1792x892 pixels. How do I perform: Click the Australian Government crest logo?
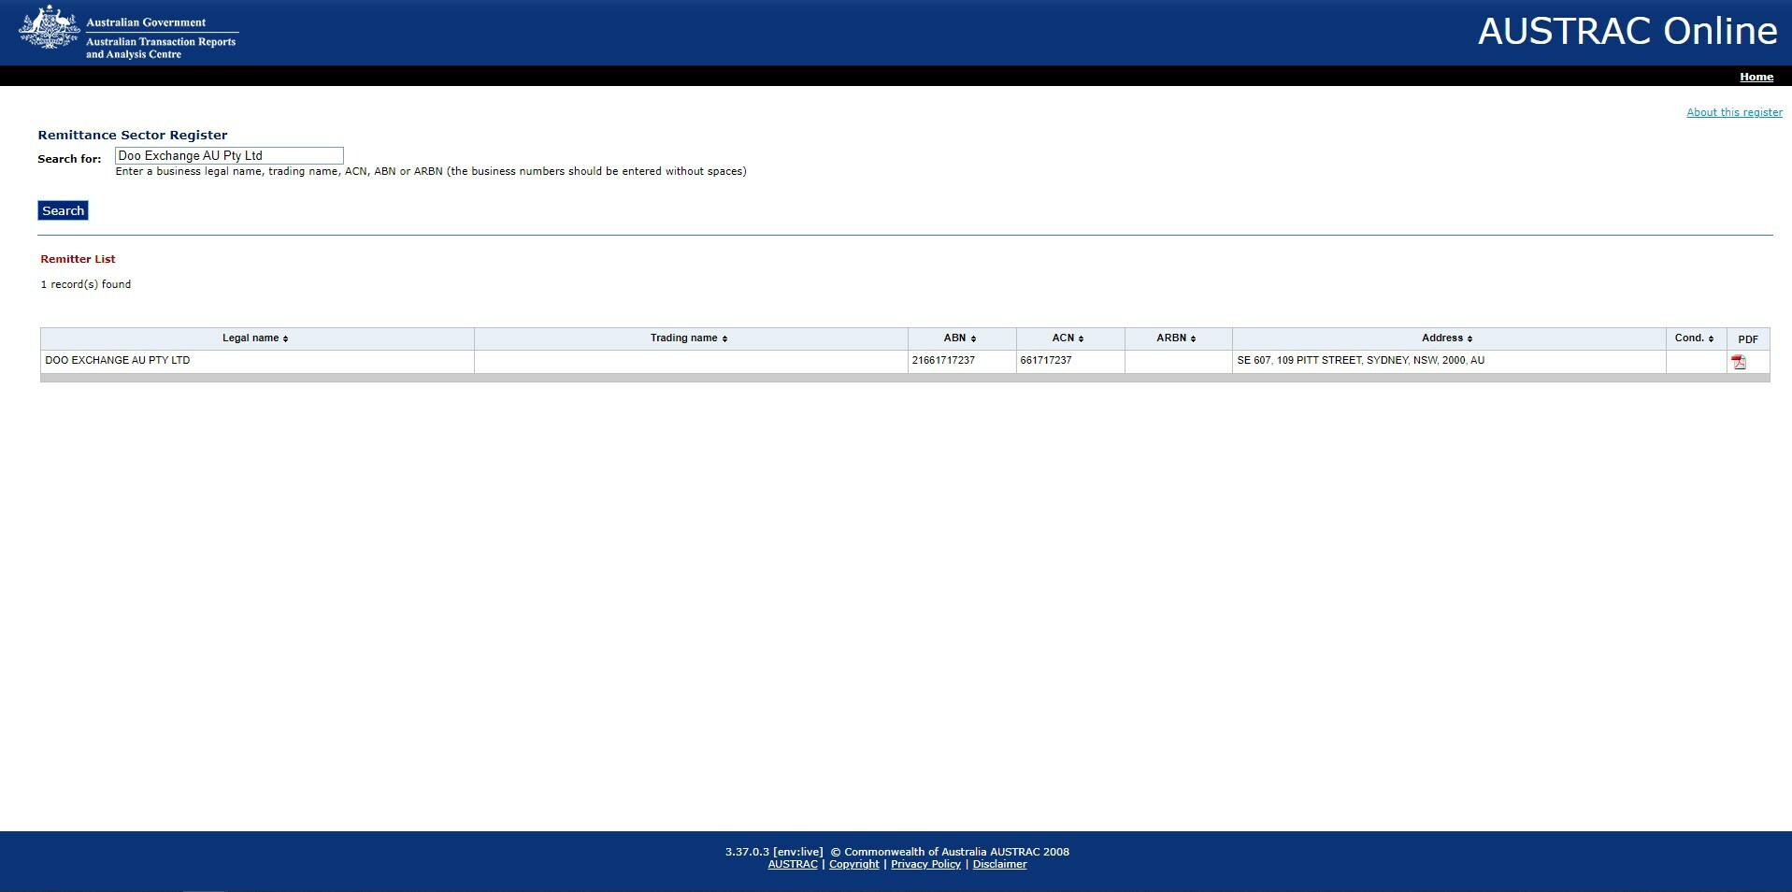pos(48,27)
